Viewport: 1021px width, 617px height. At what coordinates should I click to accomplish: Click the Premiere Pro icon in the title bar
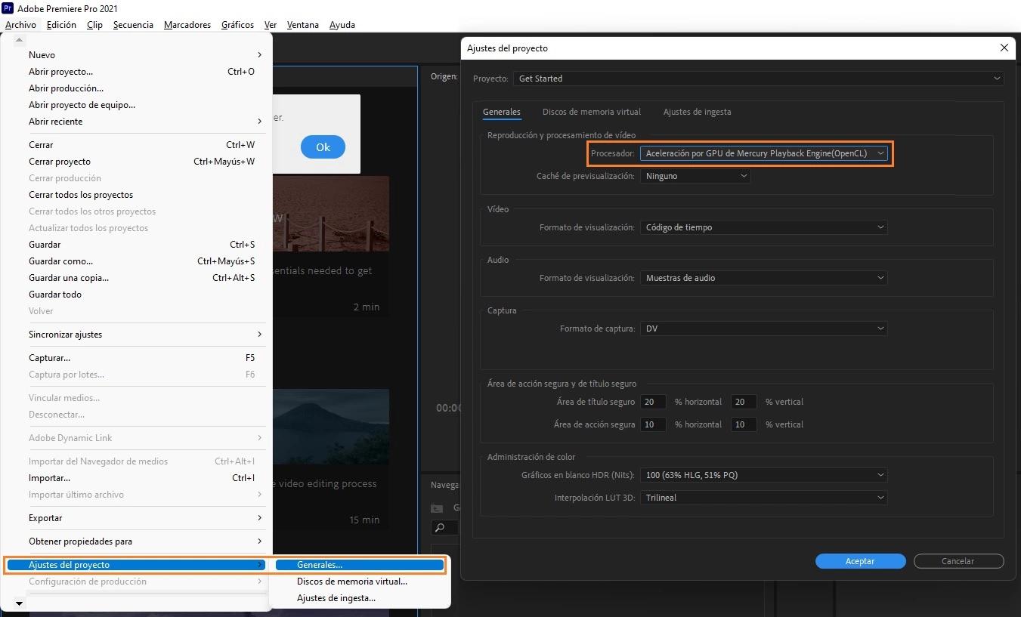8,8
